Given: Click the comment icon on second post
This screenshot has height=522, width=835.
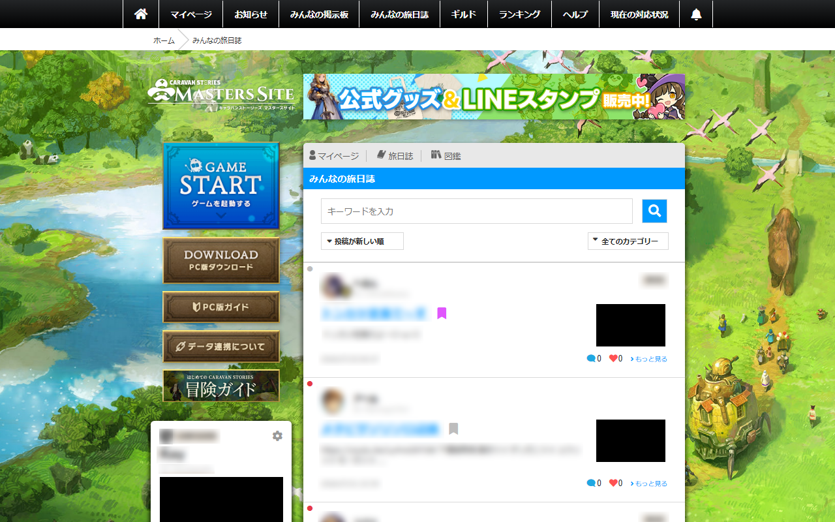Looking at the screenshot, I should (x=591, y=483).
